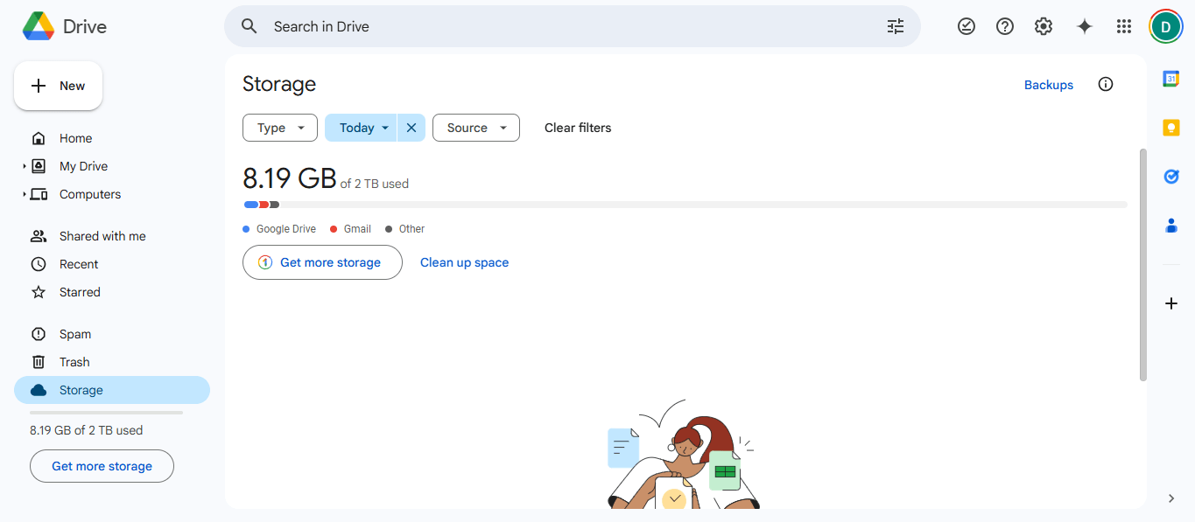The image size is (1195, 522).
Task: Click Clear filters
Action: tap(578, 128)
